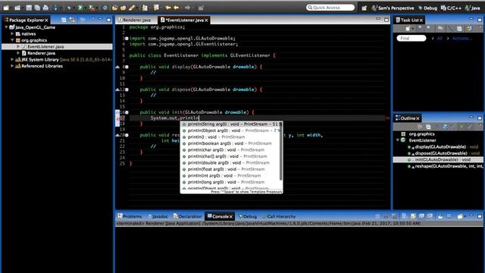This screenshot has height=273, width=485.
Task: Click the Remove All Terminated Launches icon
Action: point(394,216)
